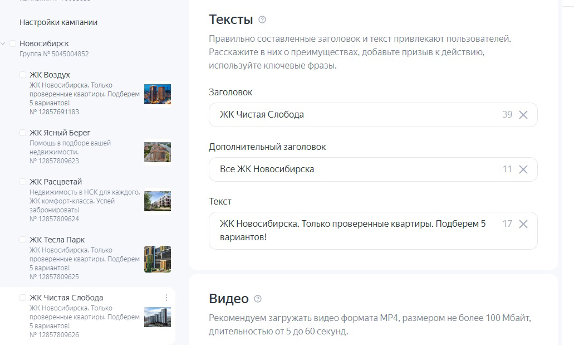Image resolution: width=574 pixels, height=345 pixels.
Task: Open the ЖК Воздух ad
Action: 50,75
